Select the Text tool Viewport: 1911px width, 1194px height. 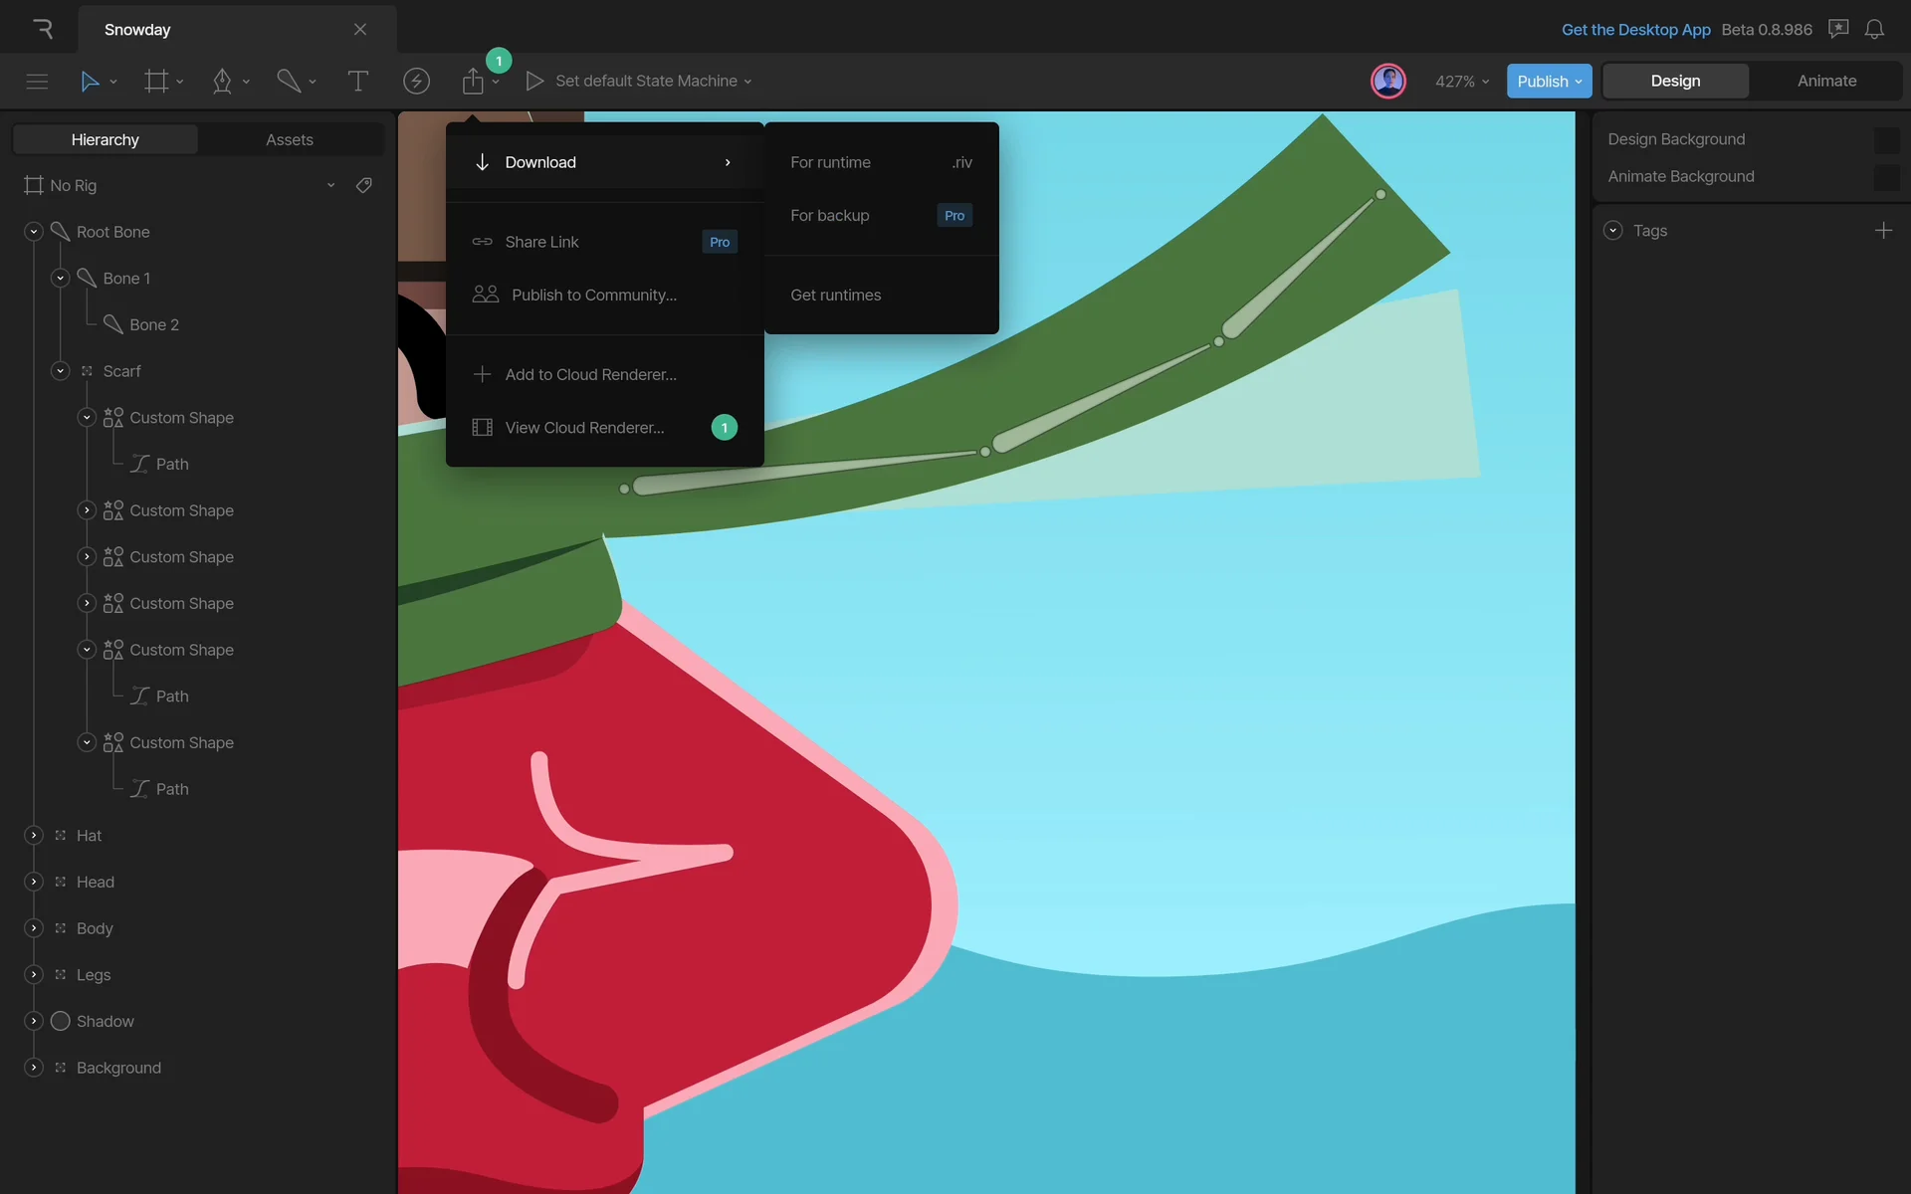[357, 82]
